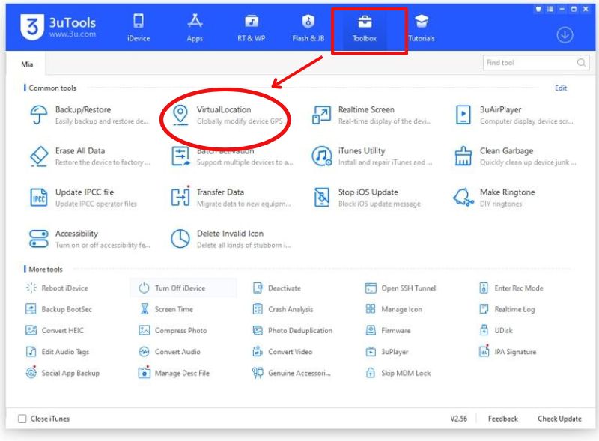Focus the Find tool search field
Image resolution: width=599 pixels, height=441 pixels.
[536, 63]
